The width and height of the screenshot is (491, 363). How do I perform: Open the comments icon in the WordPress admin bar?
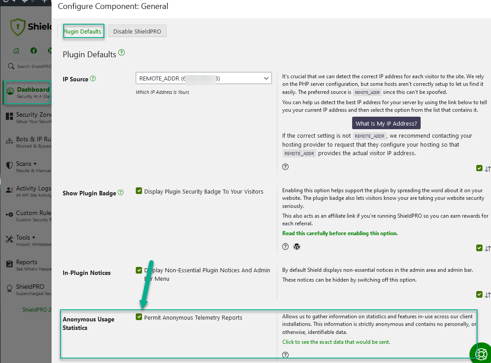[x=25, y=2]
